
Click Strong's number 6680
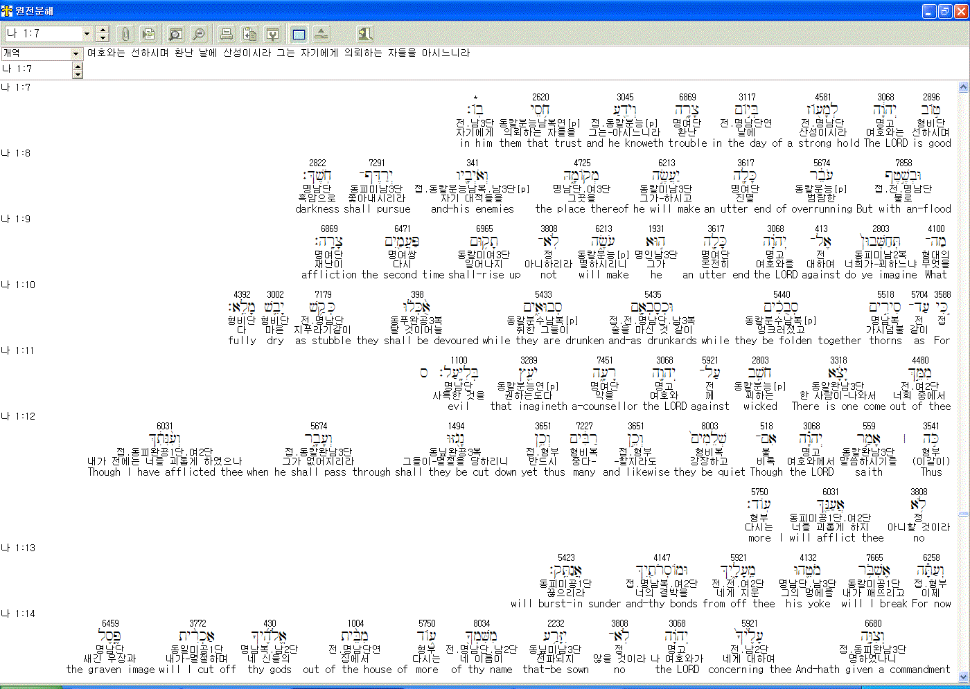(x=873, y=623)
